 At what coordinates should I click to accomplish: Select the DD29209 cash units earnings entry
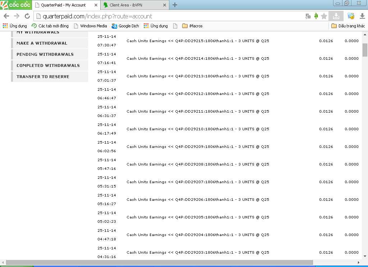(x=198, y=147)
